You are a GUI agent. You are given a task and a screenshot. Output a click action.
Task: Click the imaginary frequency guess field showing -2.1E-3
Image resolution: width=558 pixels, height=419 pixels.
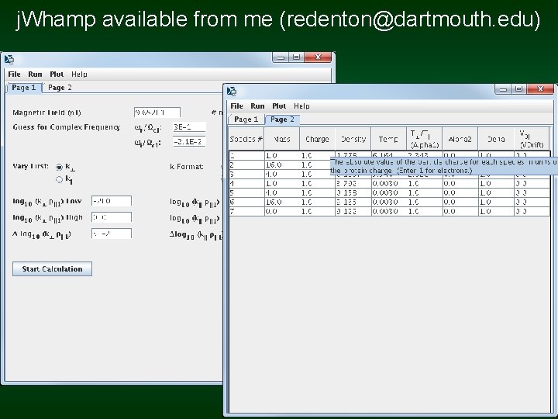189,142
